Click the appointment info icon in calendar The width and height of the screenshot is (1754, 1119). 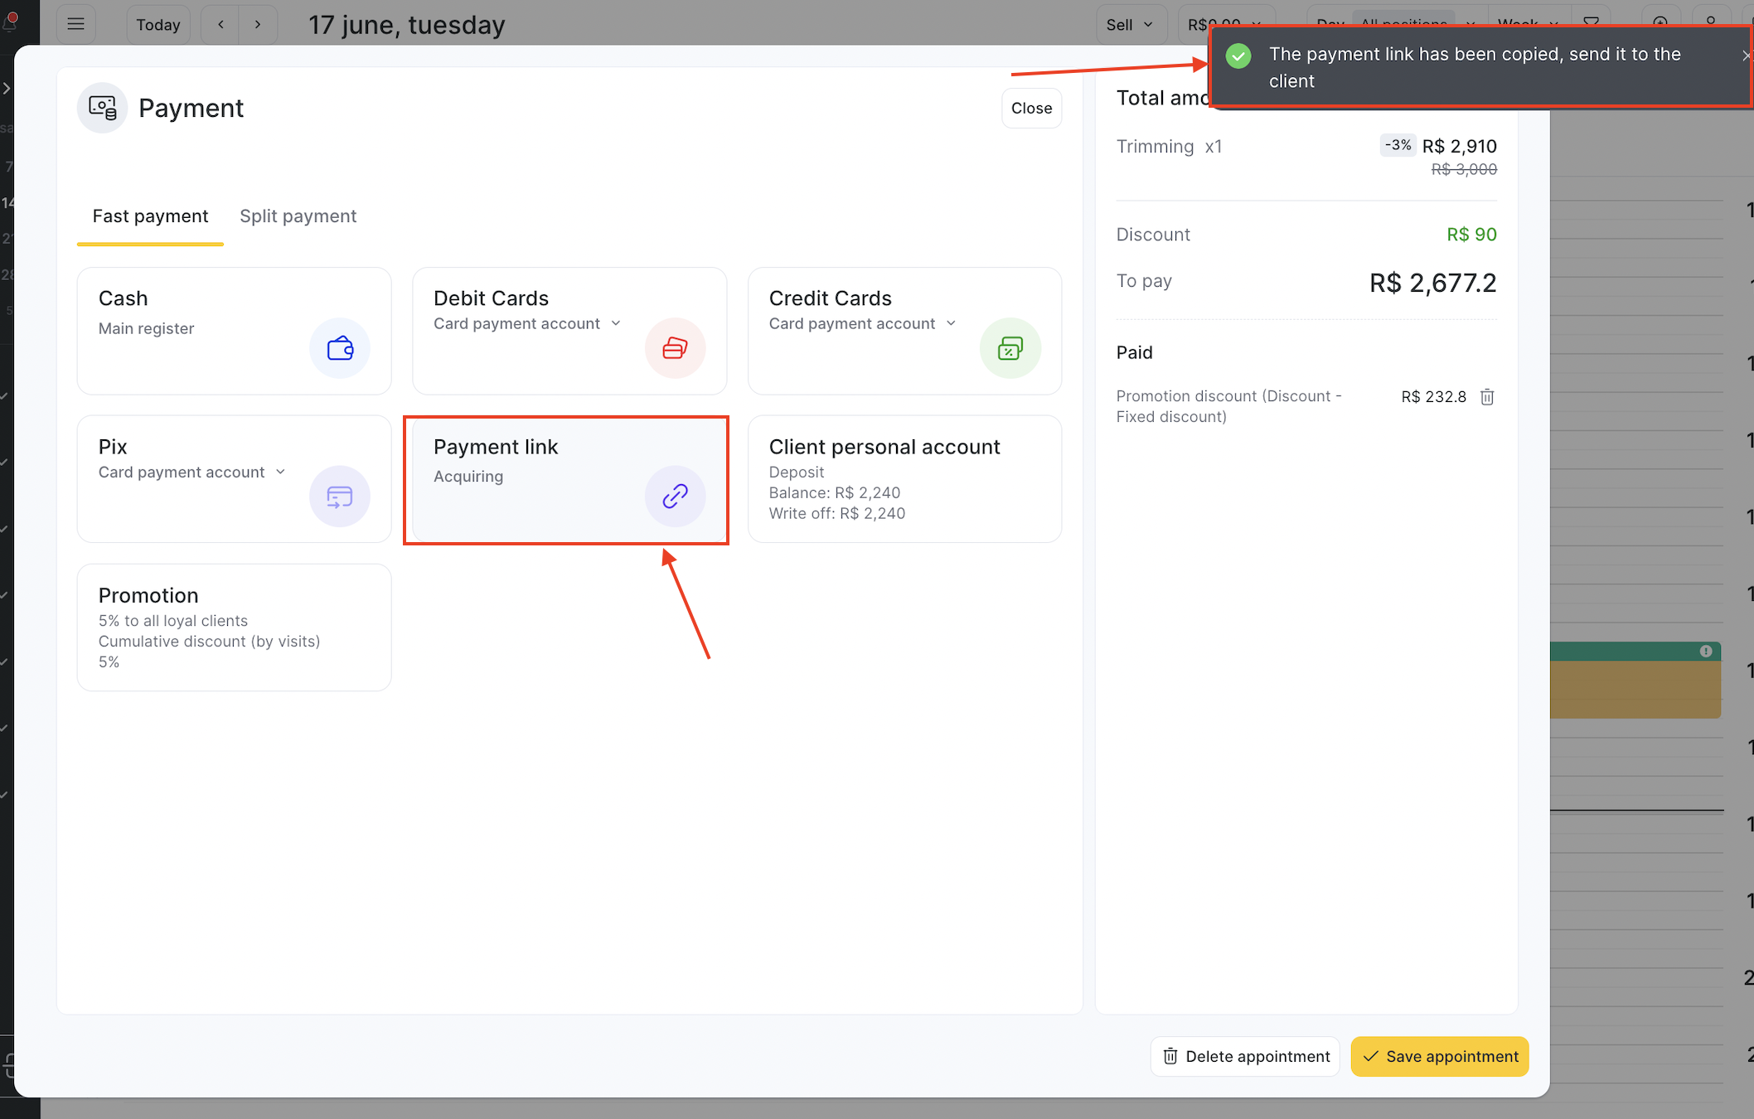tap(1706, 652)
